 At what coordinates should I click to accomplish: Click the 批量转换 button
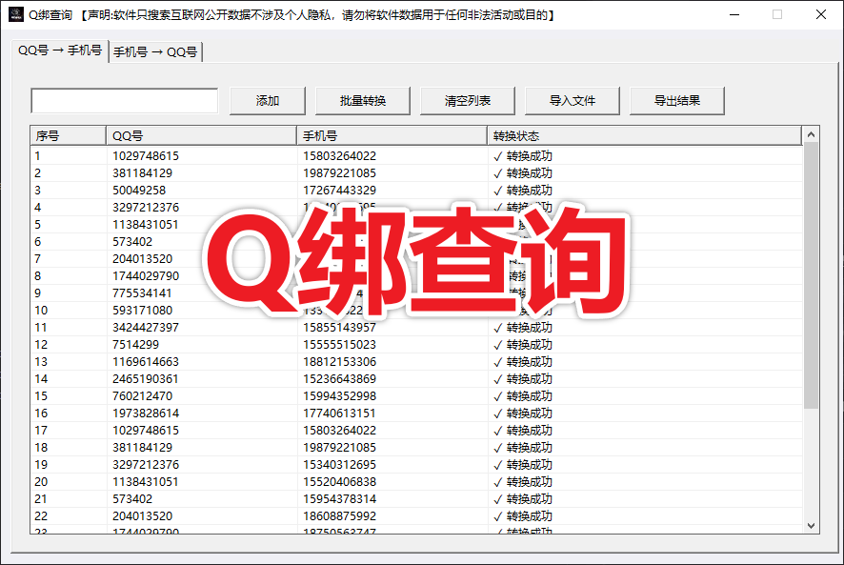point(362,99)
